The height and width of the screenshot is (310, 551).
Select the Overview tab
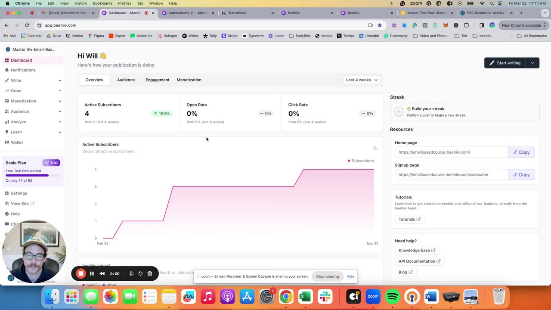(x=94, y=80)
